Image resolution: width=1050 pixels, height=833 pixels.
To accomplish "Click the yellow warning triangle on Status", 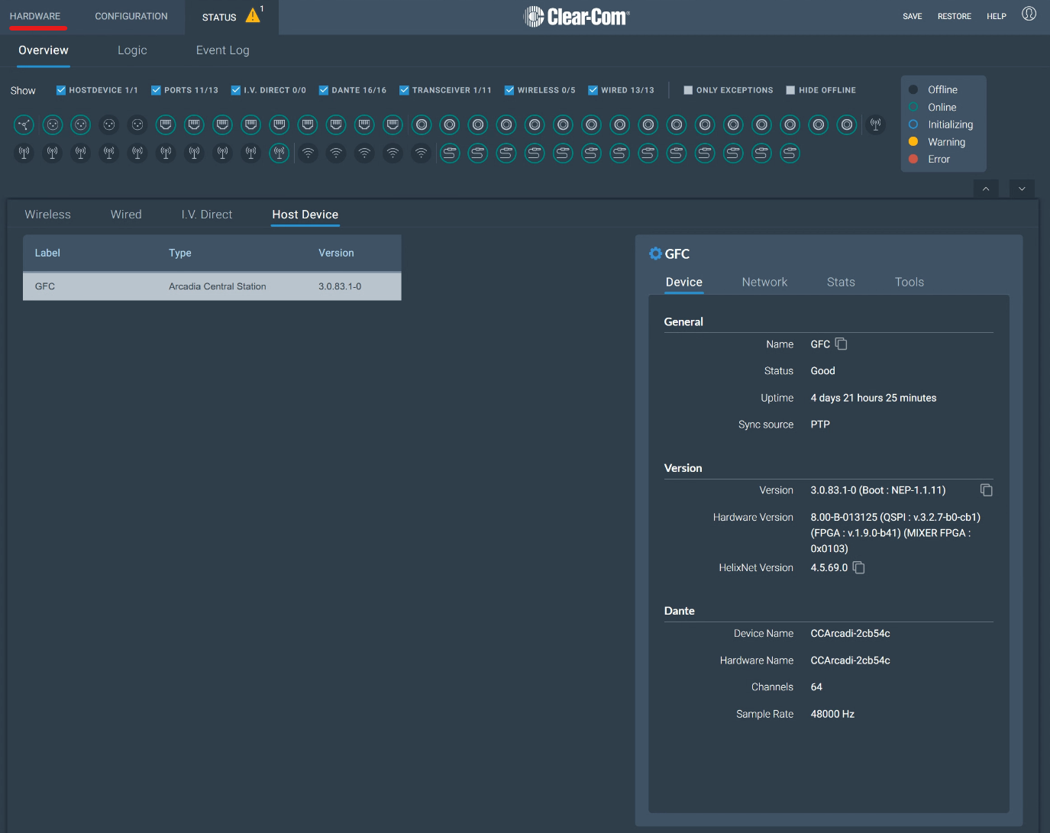I will 253,16.
